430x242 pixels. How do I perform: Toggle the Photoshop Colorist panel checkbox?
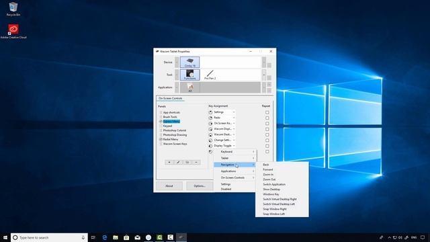(x=161, y=130)
